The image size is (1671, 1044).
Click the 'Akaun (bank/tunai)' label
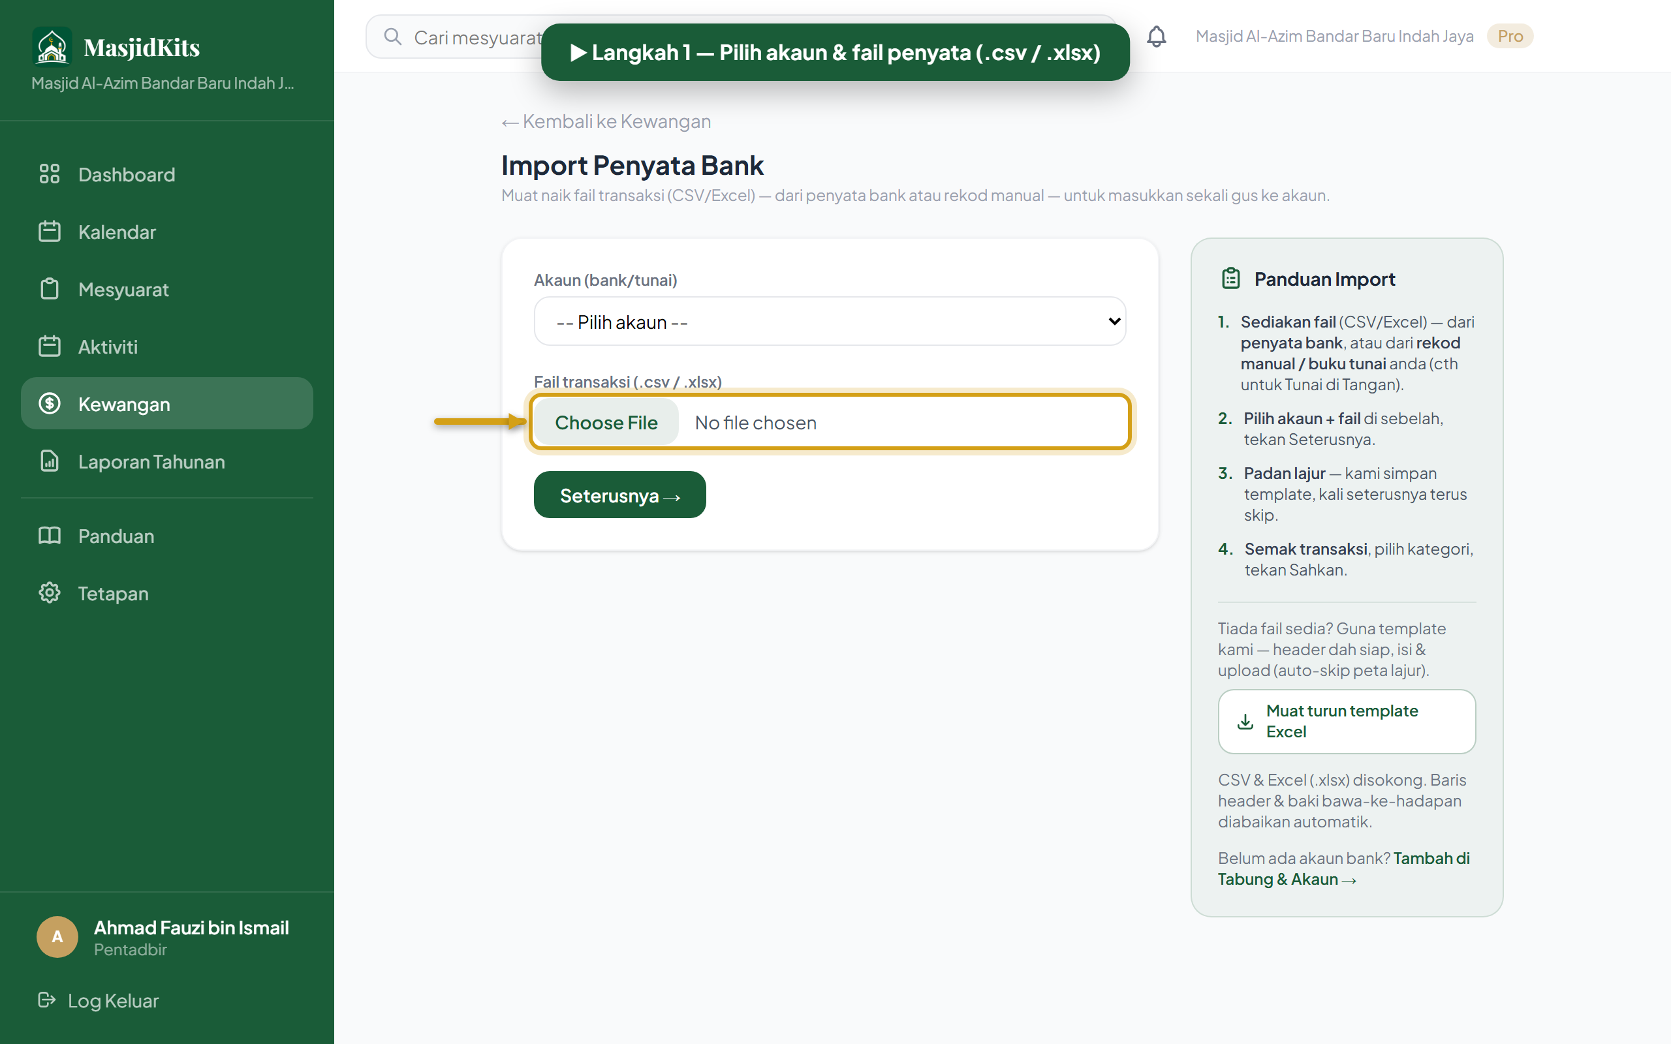[606, 280]
